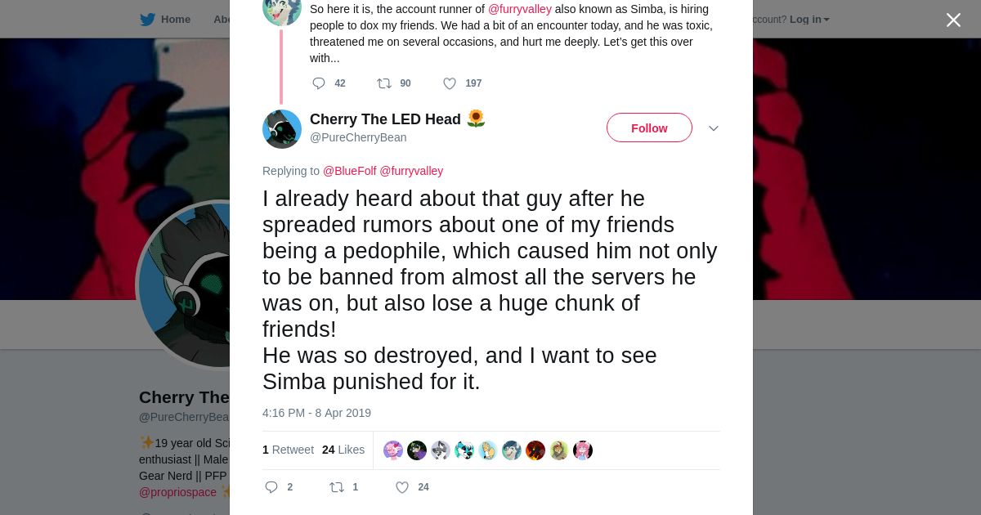Screen dimensions: 981x515
Task: View the 24 Likes list
Action: [x=343, y=450]
